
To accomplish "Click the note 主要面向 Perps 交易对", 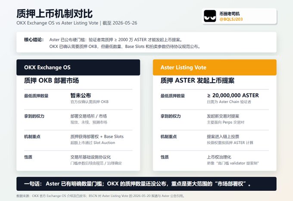I will click(225, 122).
